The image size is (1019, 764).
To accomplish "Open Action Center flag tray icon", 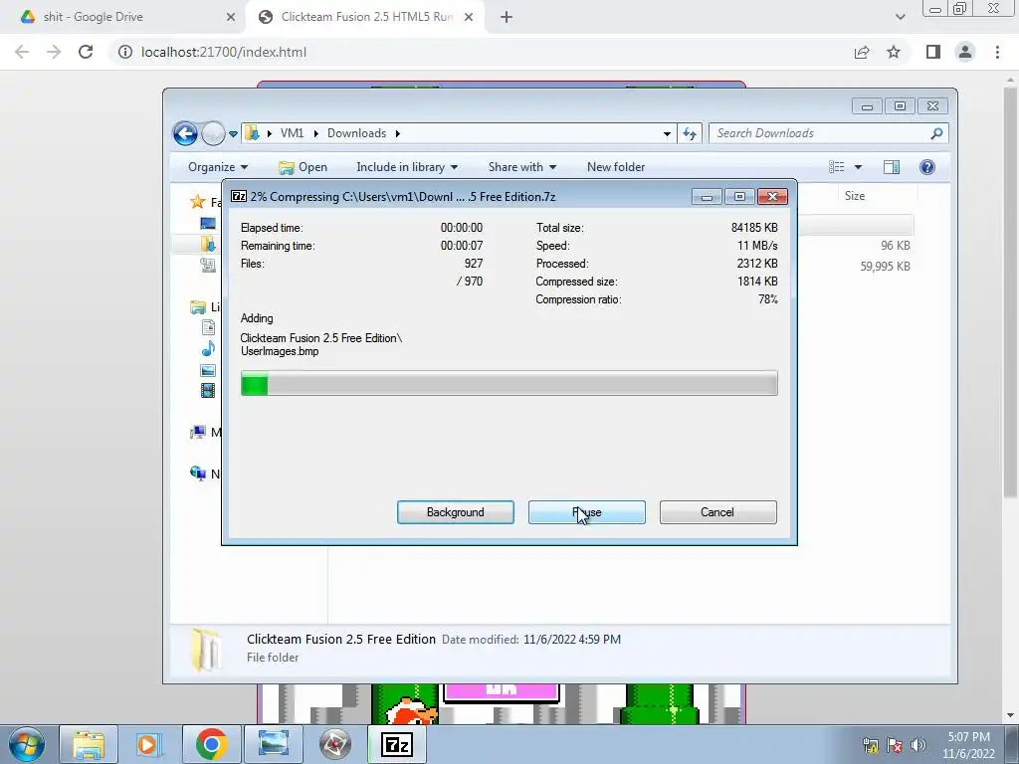I will pyautogui.click(x=895, y=745).
